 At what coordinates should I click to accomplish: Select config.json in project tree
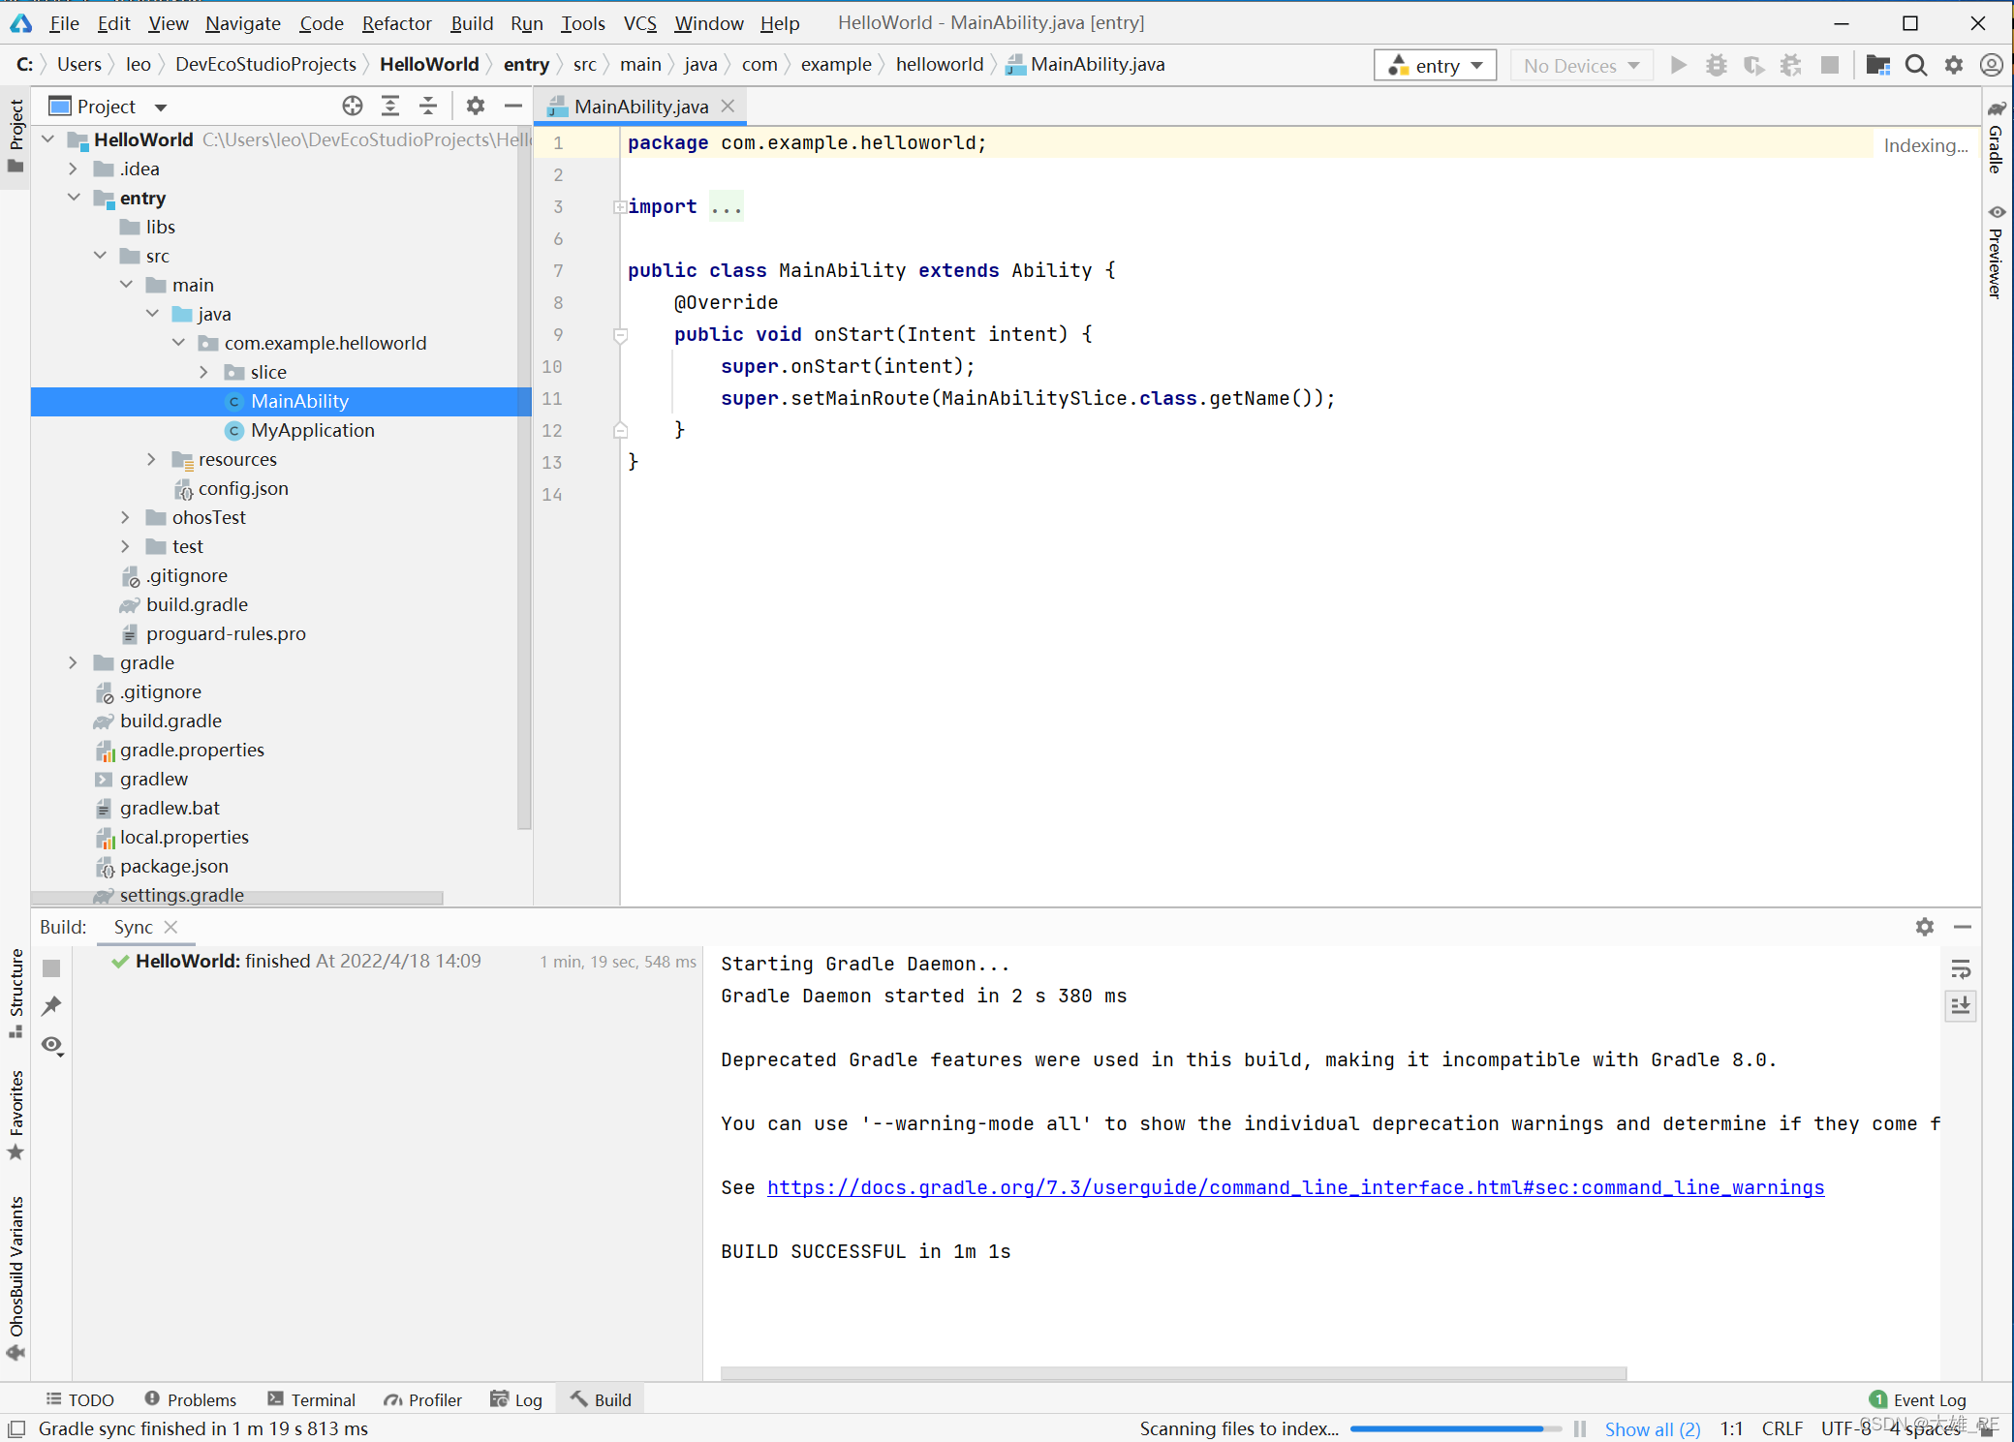243,488
